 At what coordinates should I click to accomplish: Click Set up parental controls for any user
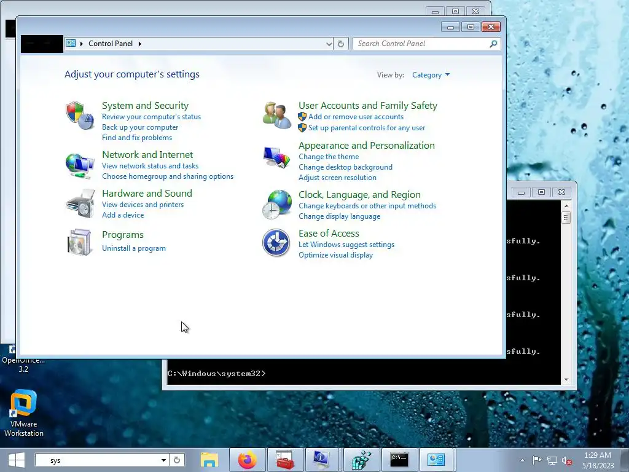367,128
